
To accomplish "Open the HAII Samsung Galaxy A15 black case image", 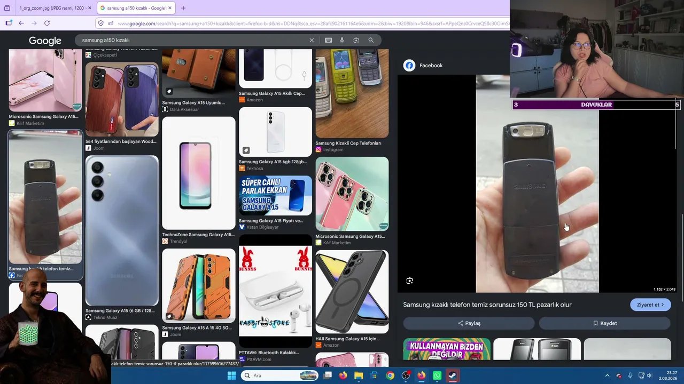I will pyautogui.click(x=352, y=292).
